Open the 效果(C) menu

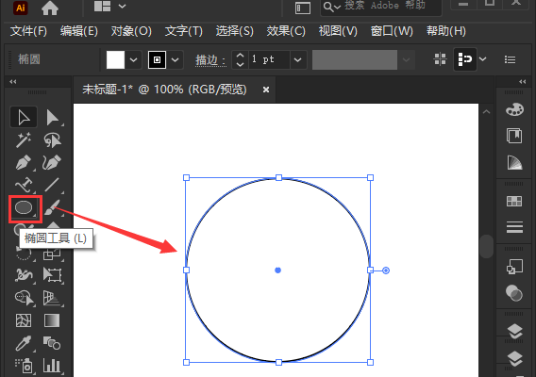click(286, 31)
